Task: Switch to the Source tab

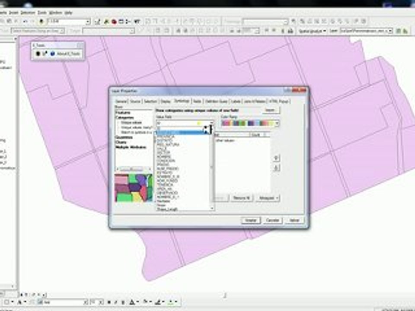Action: coord(135,102)
